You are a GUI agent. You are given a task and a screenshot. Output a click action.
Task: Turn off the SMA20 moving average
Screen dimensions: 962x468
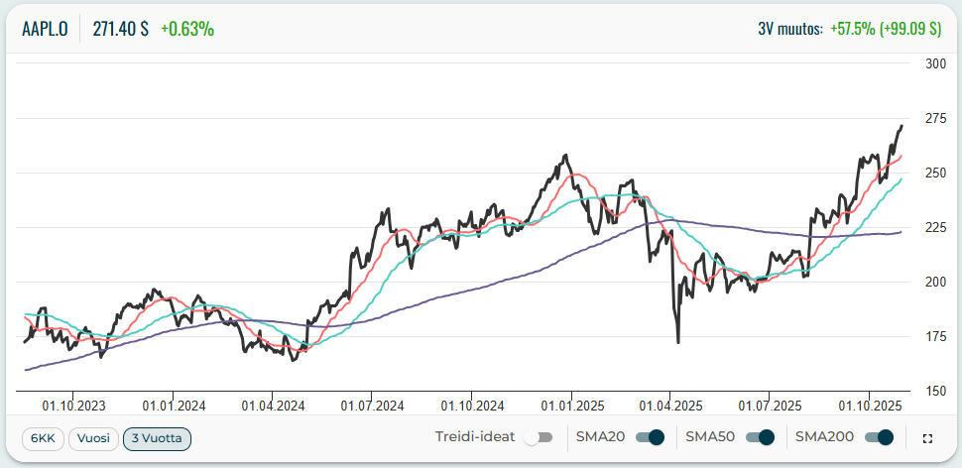point(650,437)
